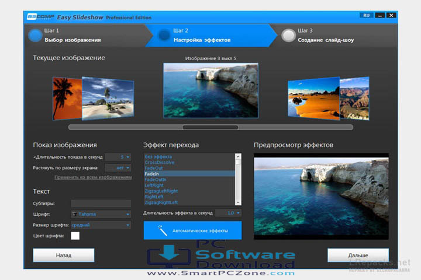Click the Назад button
421x280 pixels.
[x=64, y=256]
